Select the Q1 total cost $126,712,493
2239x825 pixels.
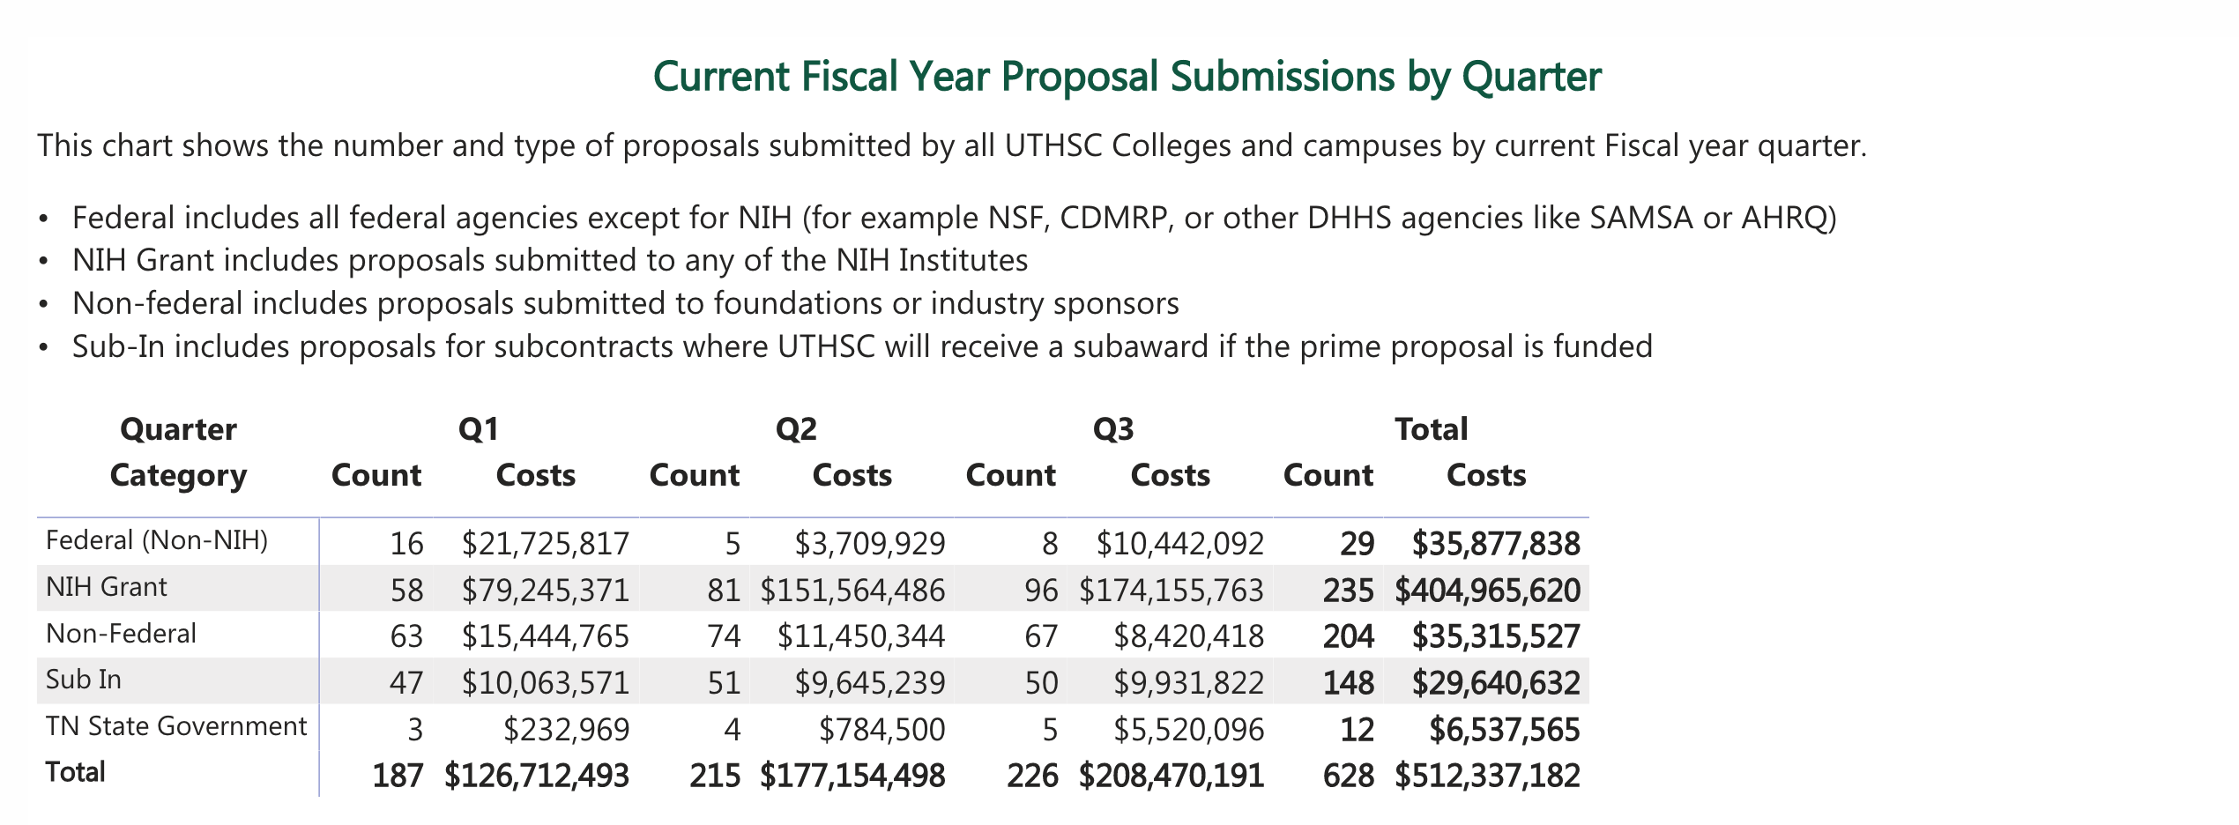click(537, 776)
